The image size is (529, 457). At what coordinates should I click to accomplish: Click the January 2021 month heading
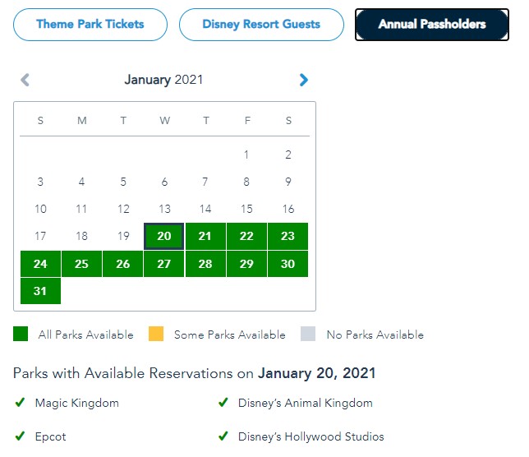(163, 80)
